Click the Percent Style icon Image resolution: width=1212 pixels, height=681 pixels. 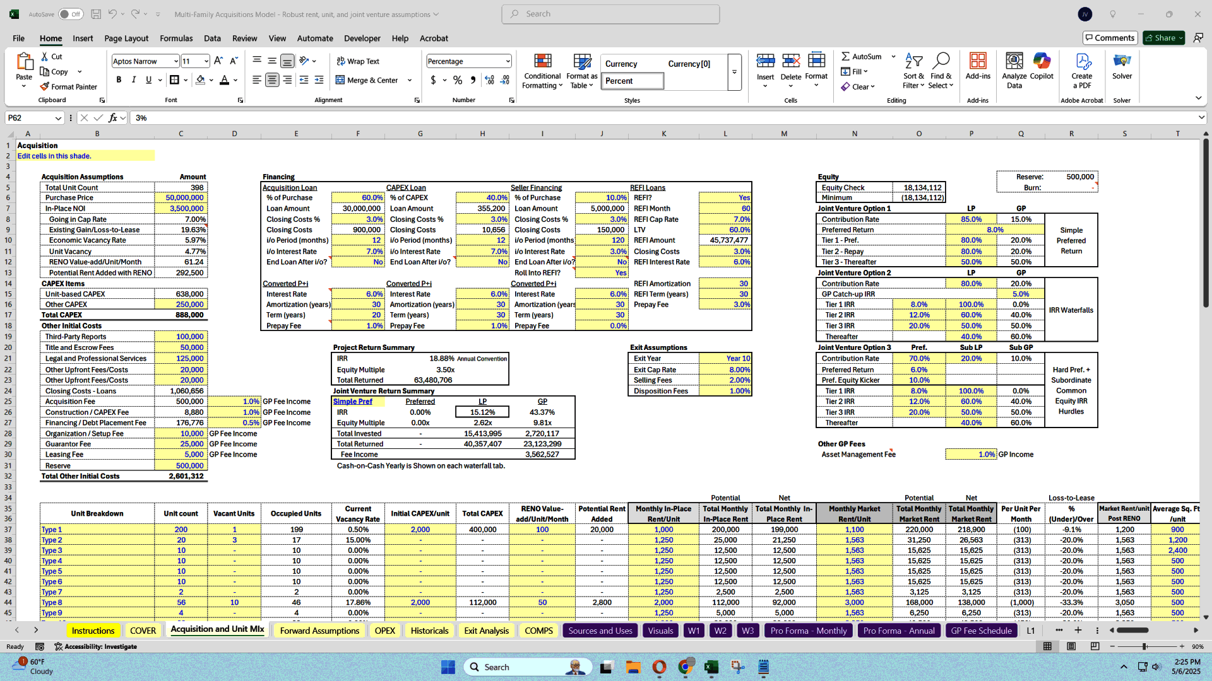pyautogui.click(x=458, y=80)
